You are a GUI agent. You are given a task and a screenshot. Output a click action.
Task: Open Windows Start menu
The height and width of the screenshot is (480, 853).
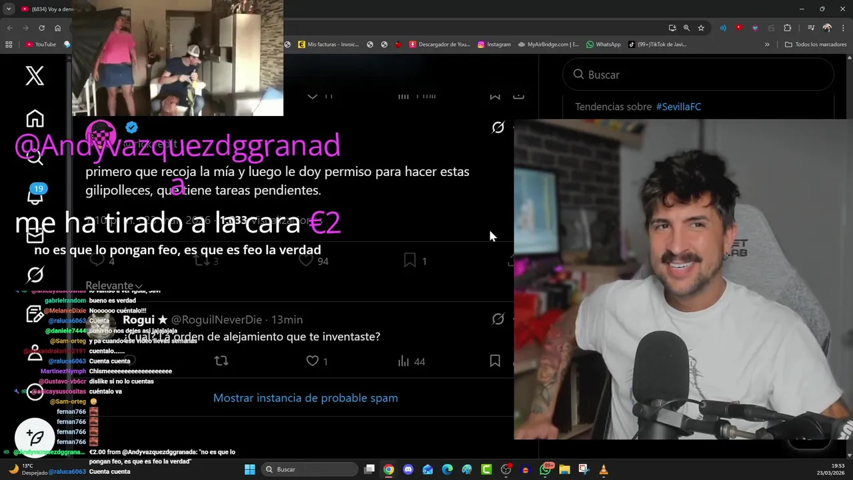click(249, 469)
